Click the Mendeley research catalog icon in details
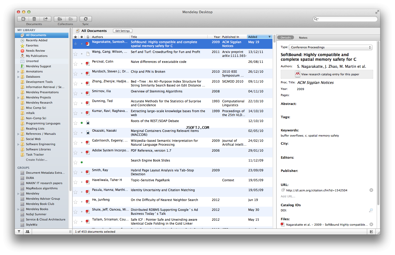 click(x=297, y=74)
